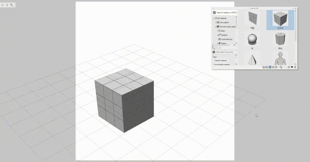The width and height of the screenshot is (310, 162).
Task: Expand the Gradient subfolder
Action: tap(217, 35)
